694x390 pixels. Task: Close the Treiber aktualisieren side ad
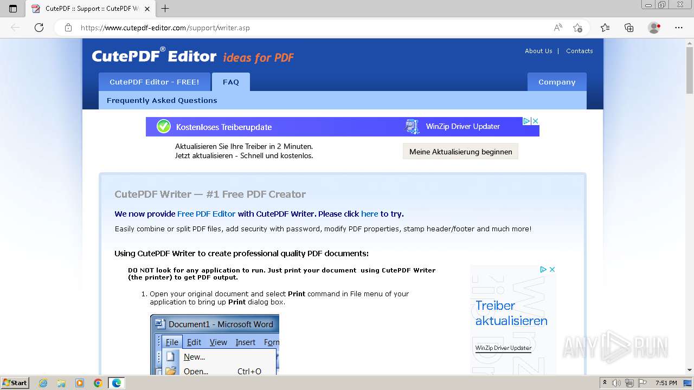click(552, 269)
